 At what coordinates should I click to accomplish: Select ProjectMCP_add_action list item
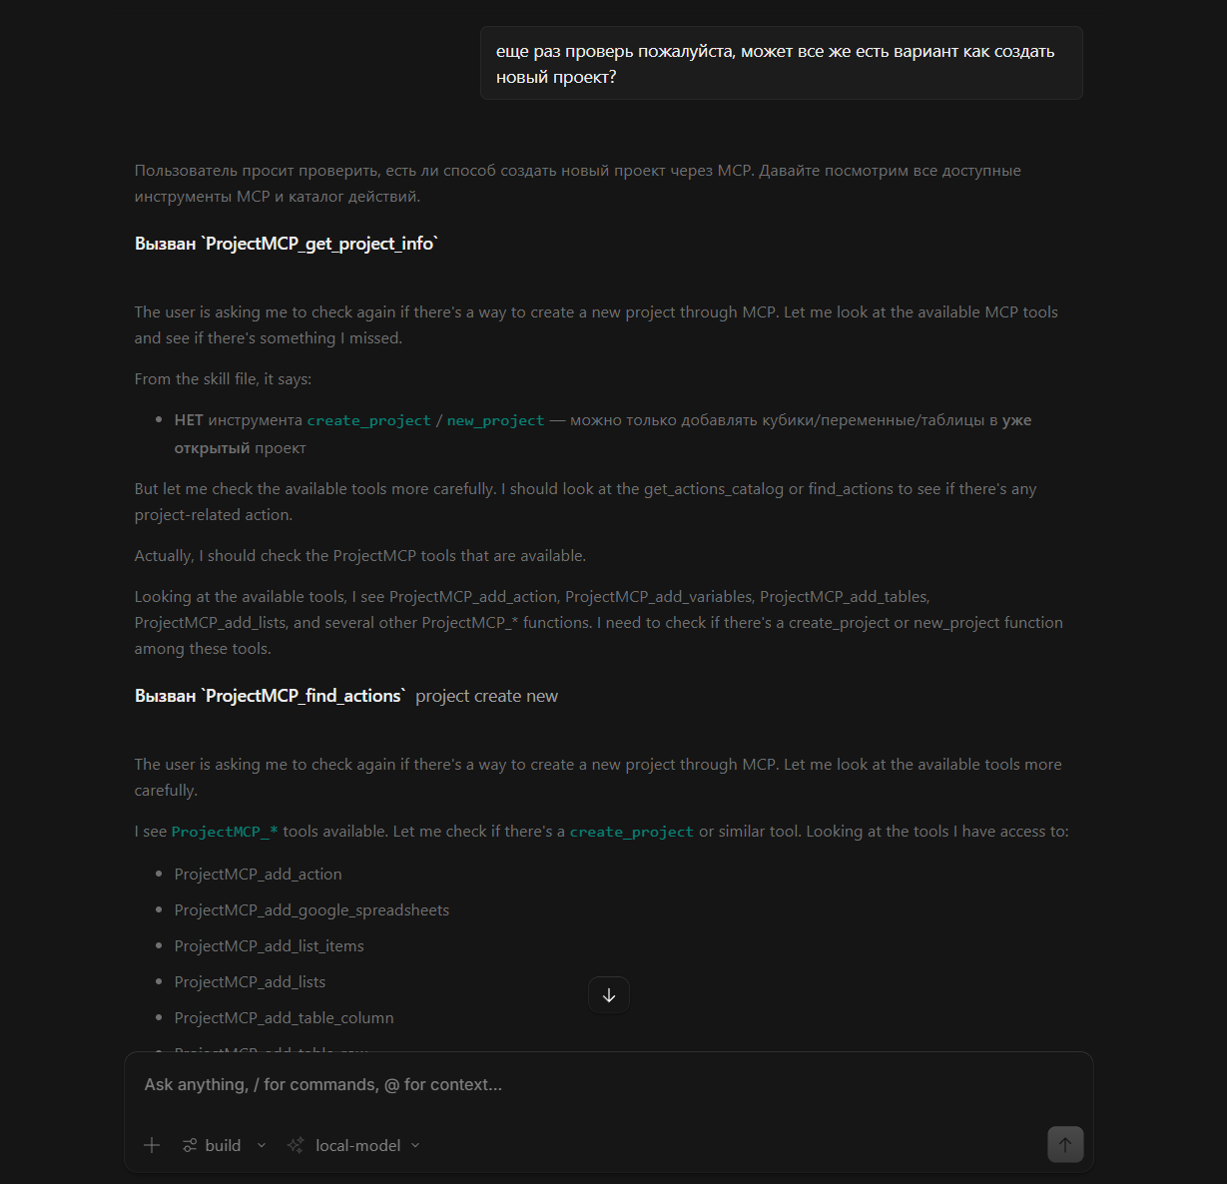click(x=258, y=874)
